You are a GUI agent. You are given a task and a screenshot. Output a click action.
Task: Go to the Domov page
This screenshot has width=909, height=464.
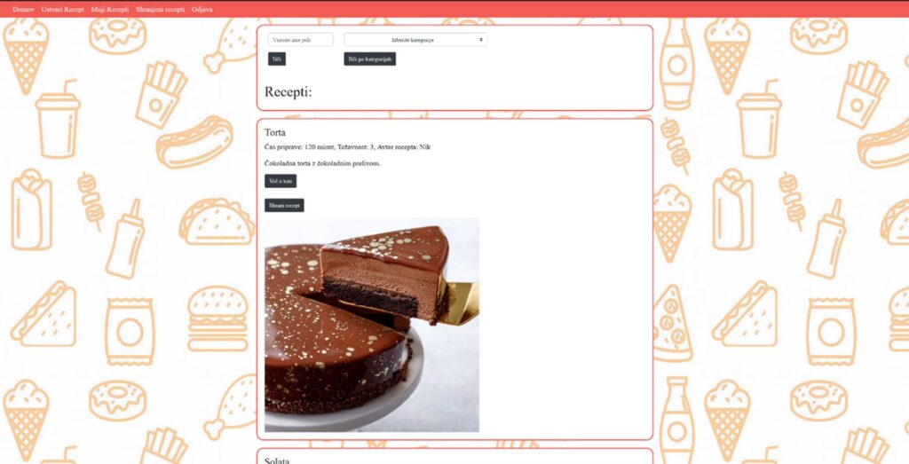tap(23, 9)
